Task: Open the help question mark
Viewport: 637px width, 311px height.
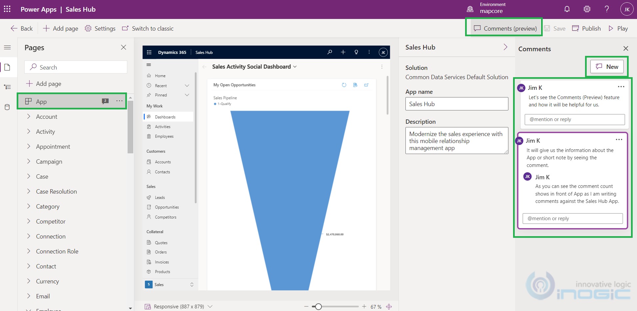Action: tap(607, 9)
